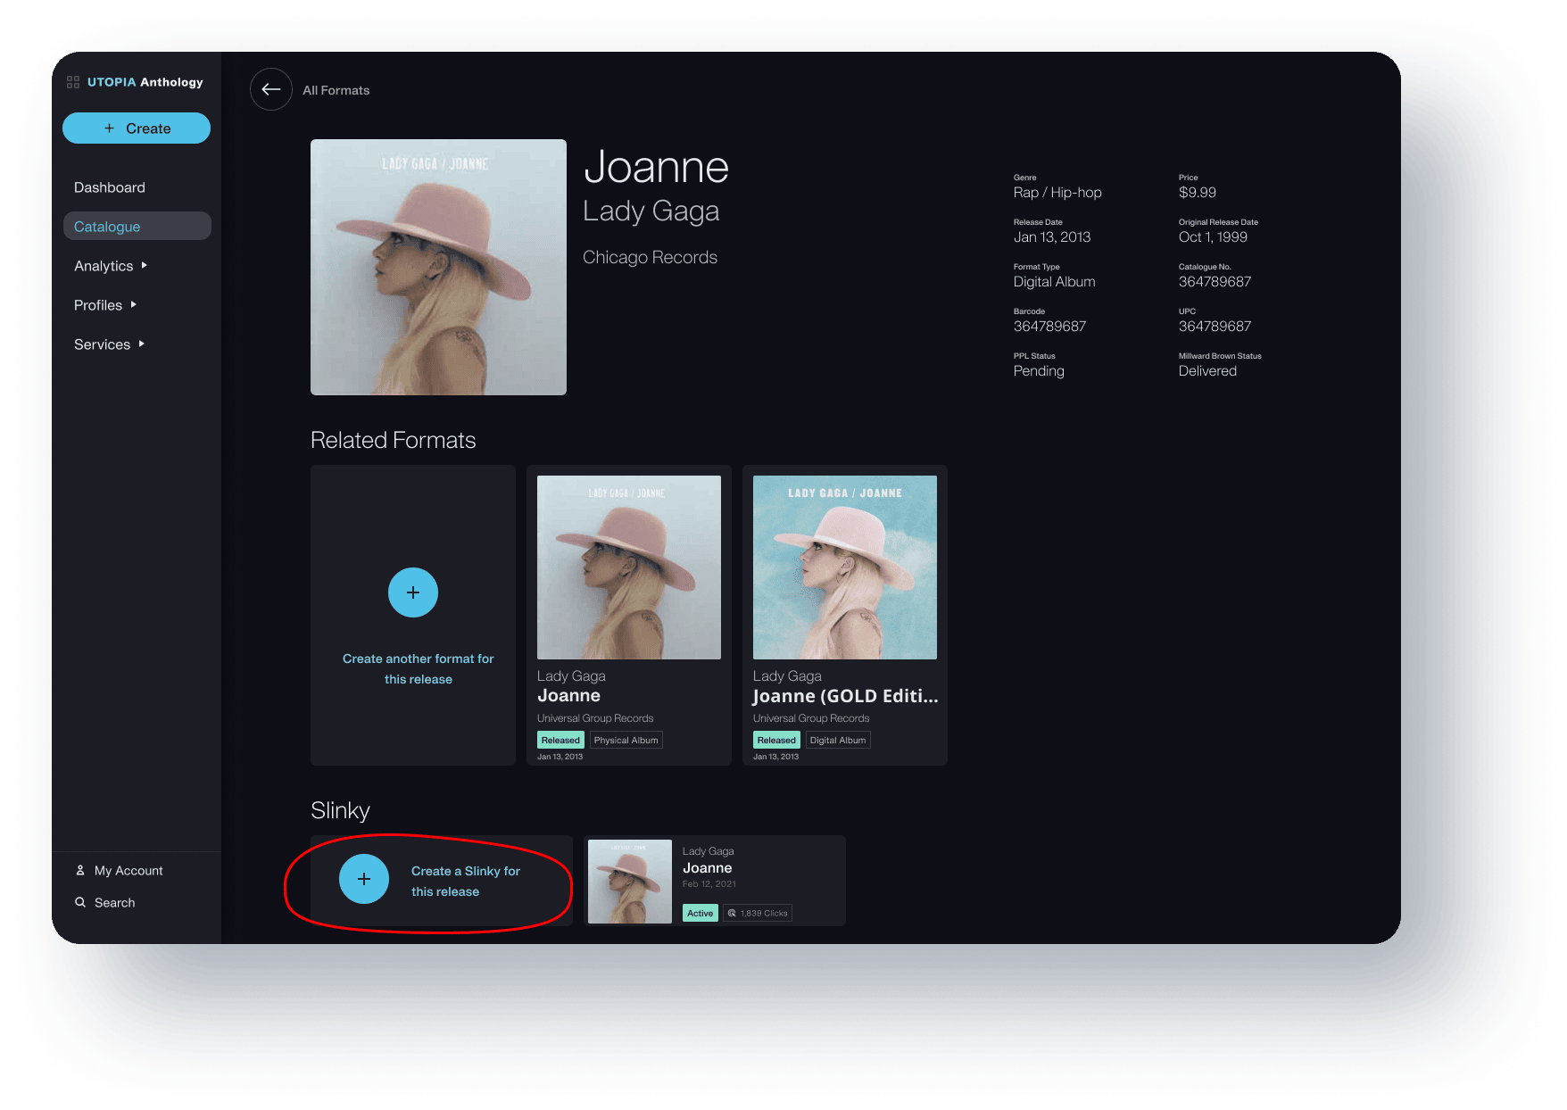This screenshot has width=1567, height=1110.
Task: Open the Profiles menu item
Action: pos(98,305)
